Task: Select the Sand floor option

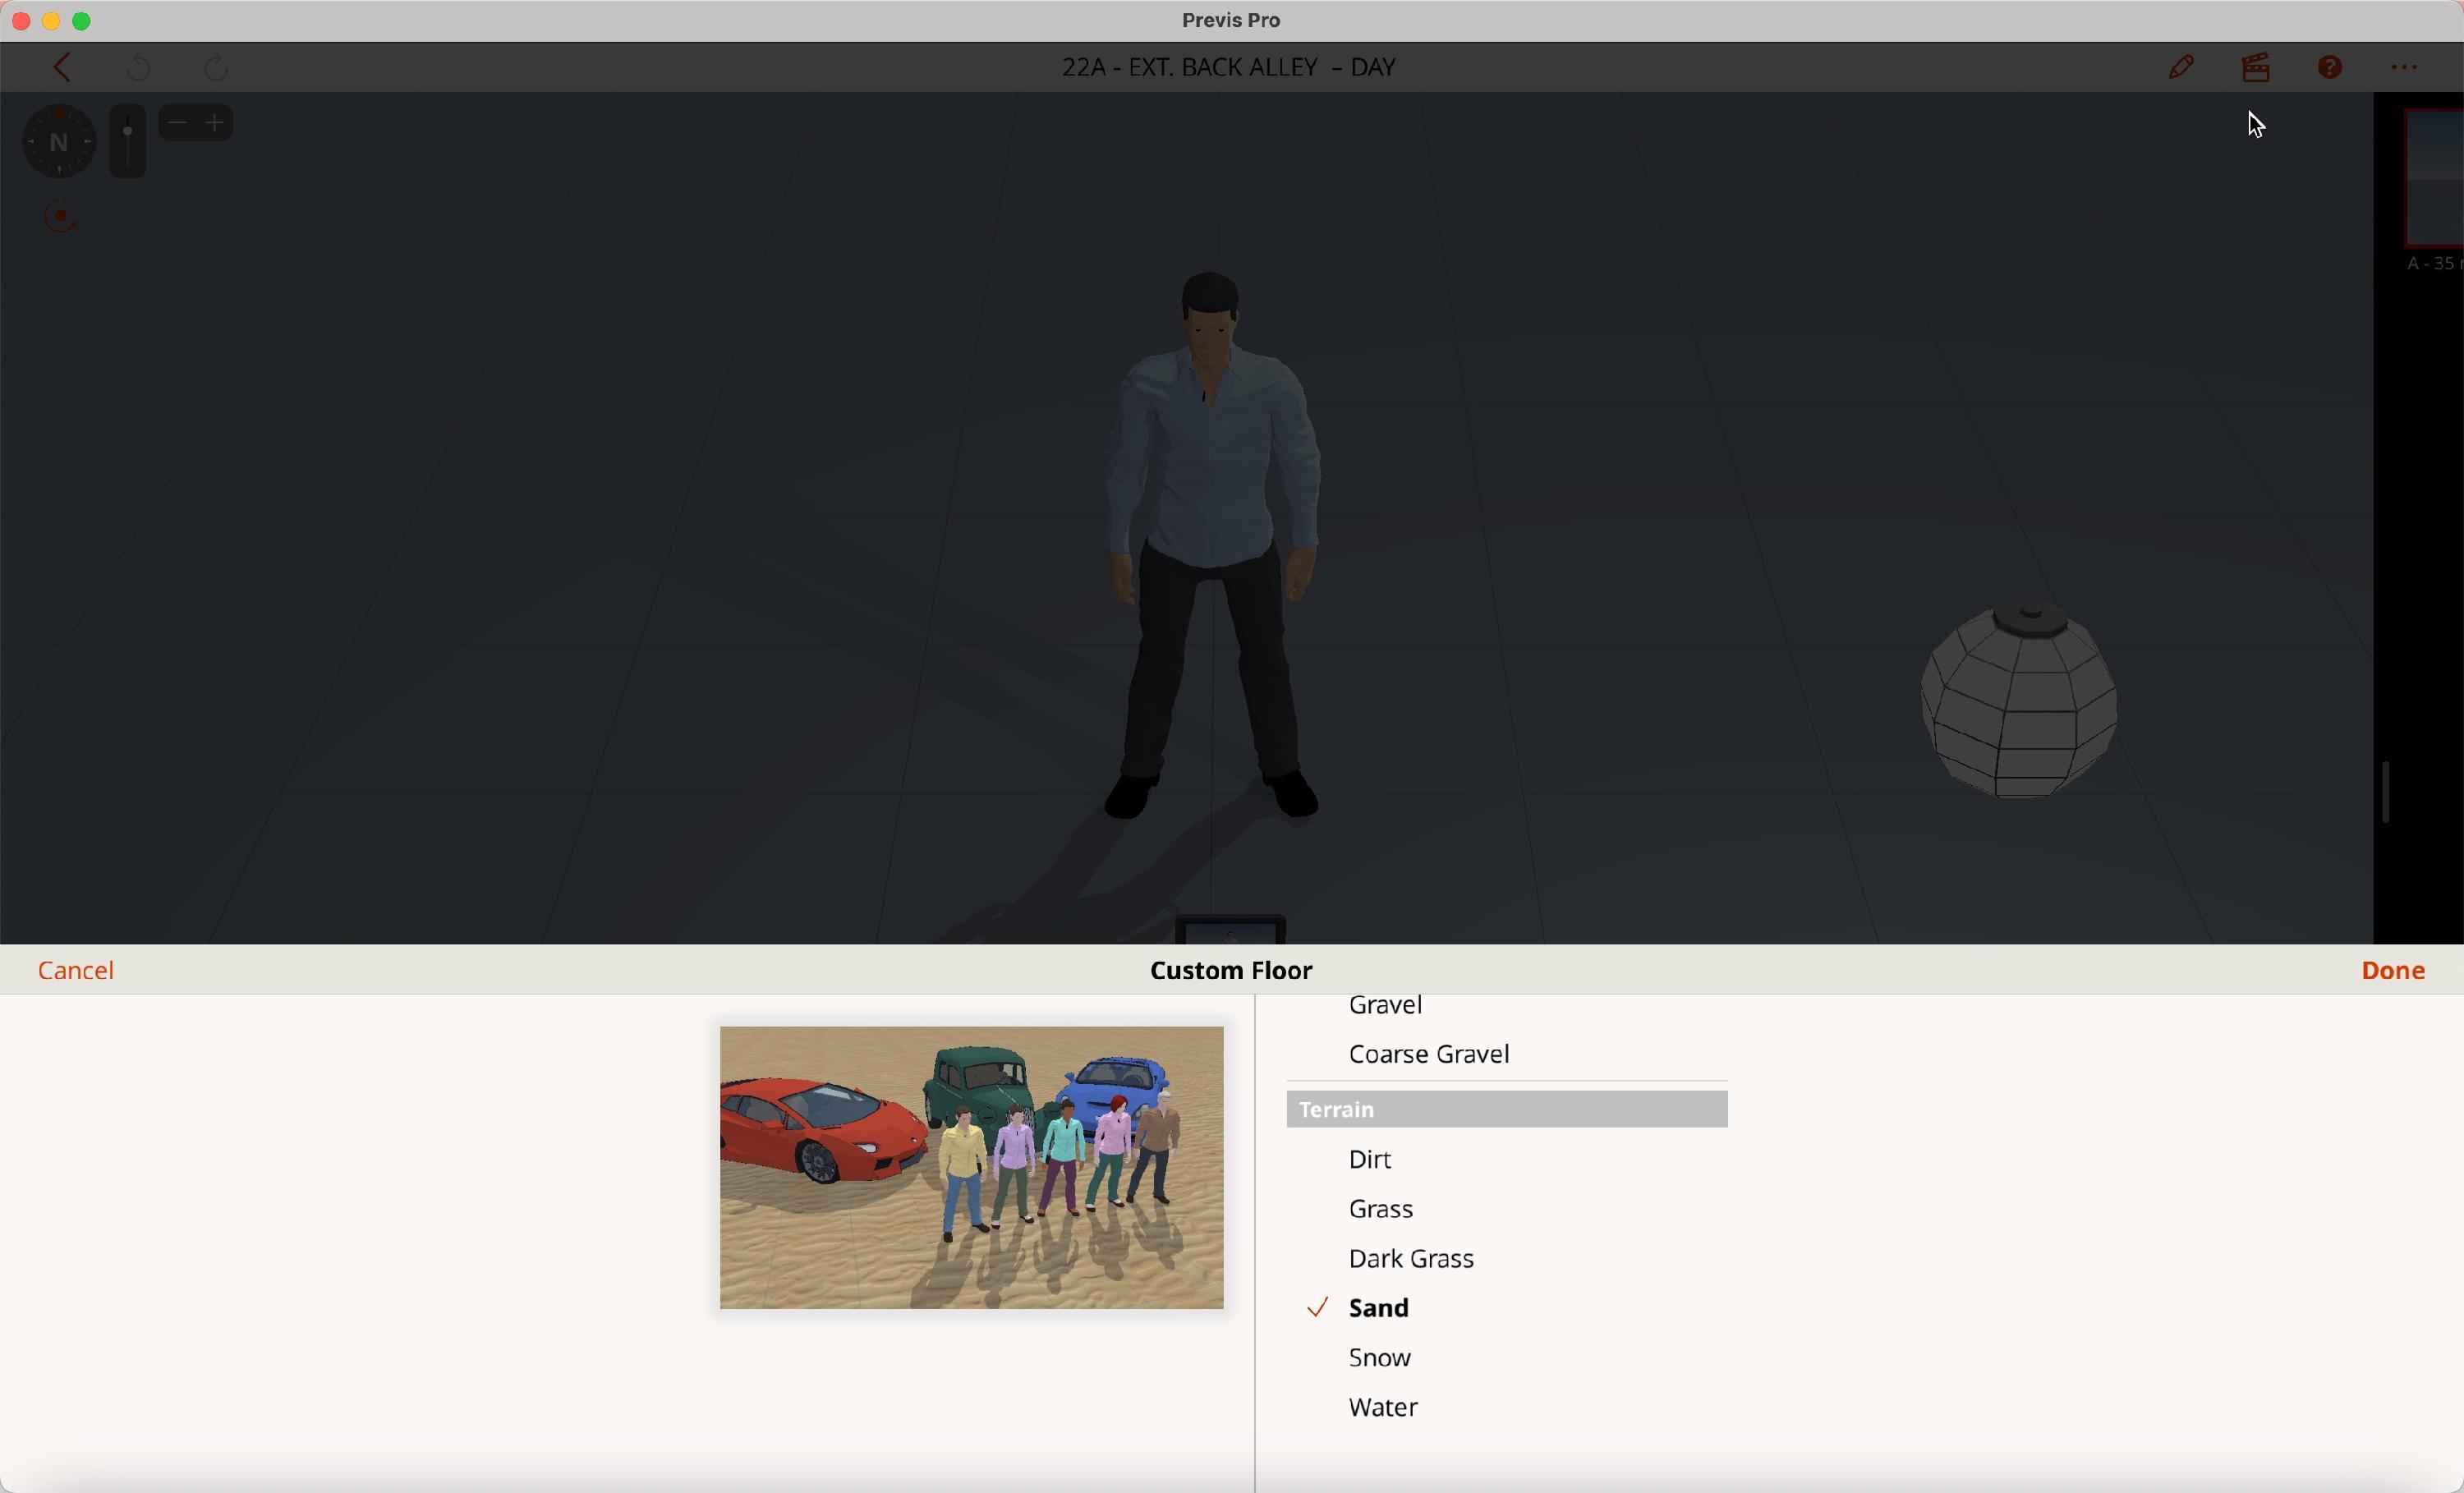Action: (x=1380, y=1309)
